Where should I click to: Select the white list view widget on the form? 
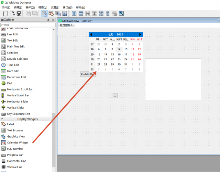pyautogui.click(x=173, y=79)
